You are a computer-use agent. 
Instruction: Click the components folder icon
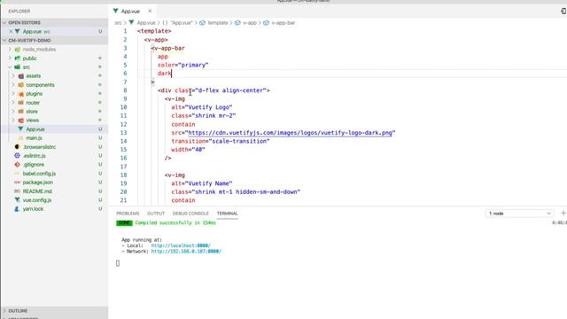click(x=21, y=85)
